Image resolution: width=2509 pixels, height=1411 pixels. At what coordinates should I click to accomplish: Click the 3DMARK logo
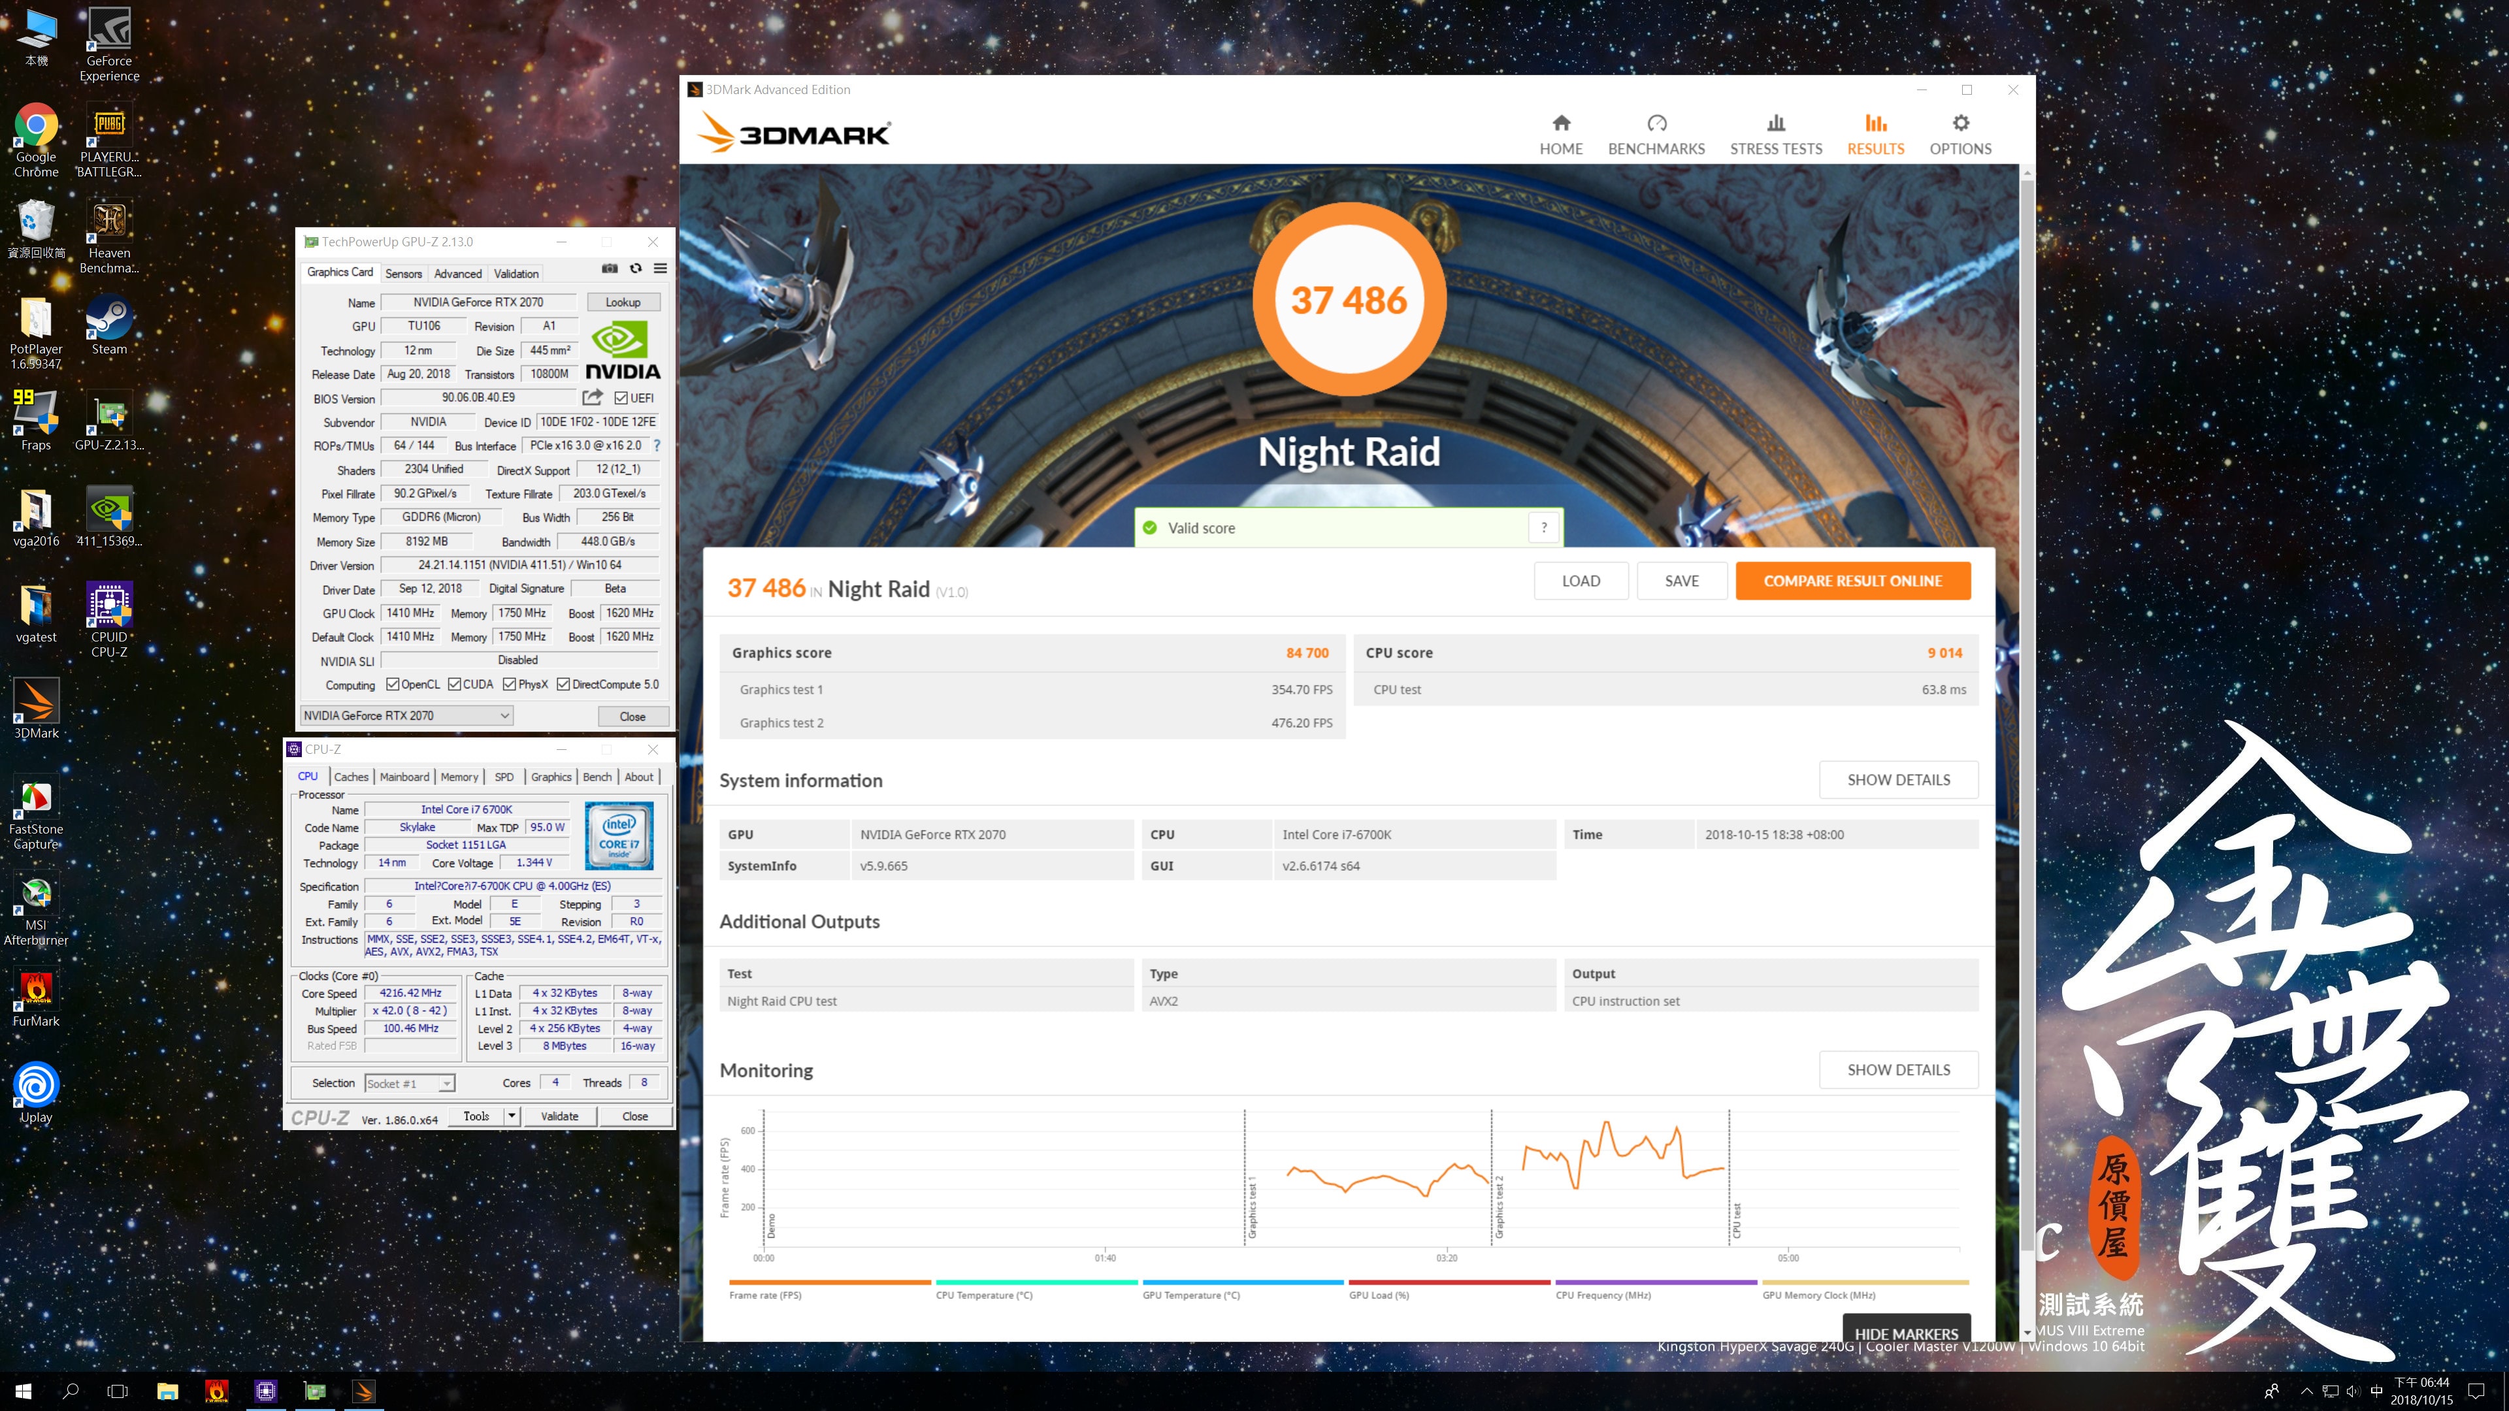(x=794, y=133)
